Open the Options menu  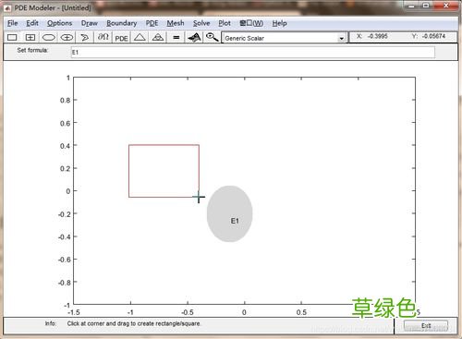(x=59, y=23)
